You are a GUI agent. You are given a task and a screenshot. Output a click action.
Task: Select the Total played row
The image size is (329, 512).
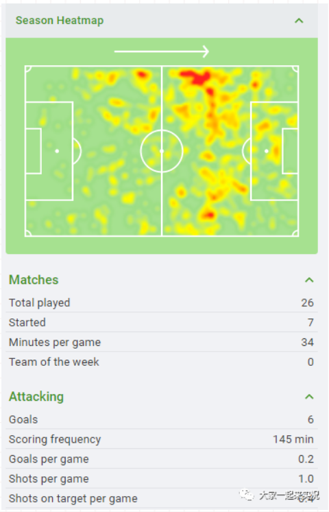click(161, 303)
